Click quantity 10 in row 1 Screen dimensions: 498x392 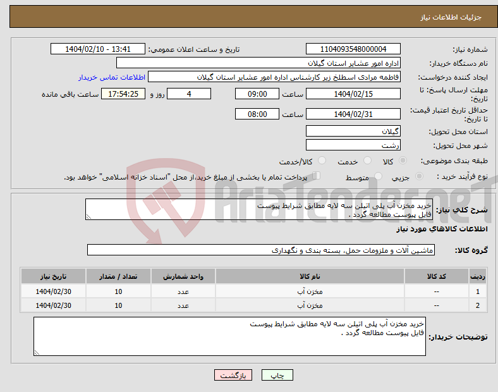(118, 291)
